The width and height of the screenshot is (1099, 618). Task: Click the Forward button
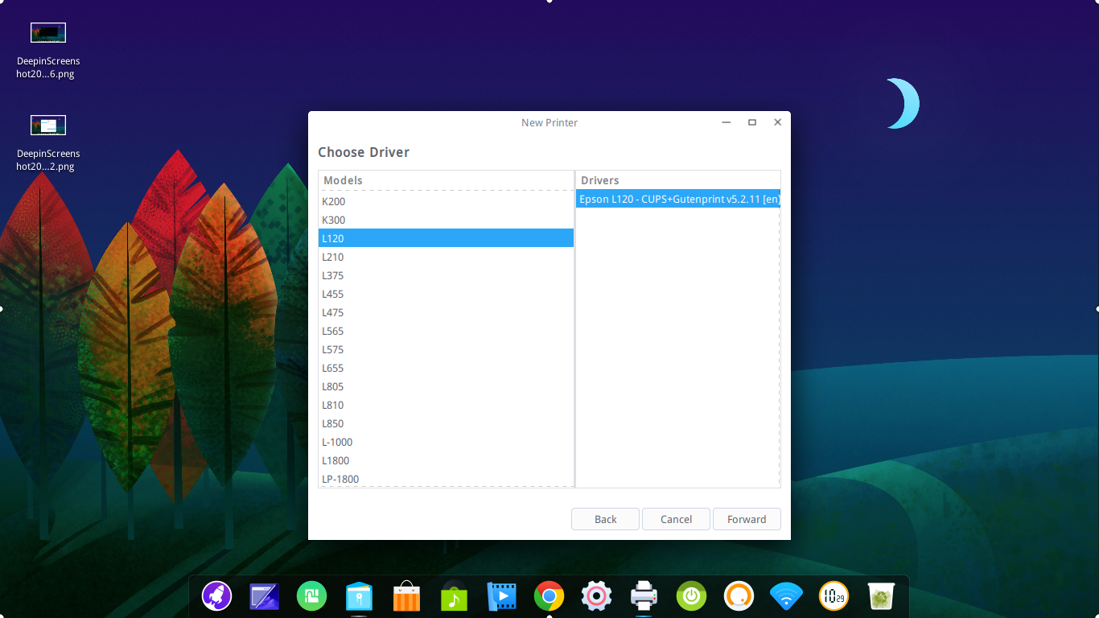[747, 519]
